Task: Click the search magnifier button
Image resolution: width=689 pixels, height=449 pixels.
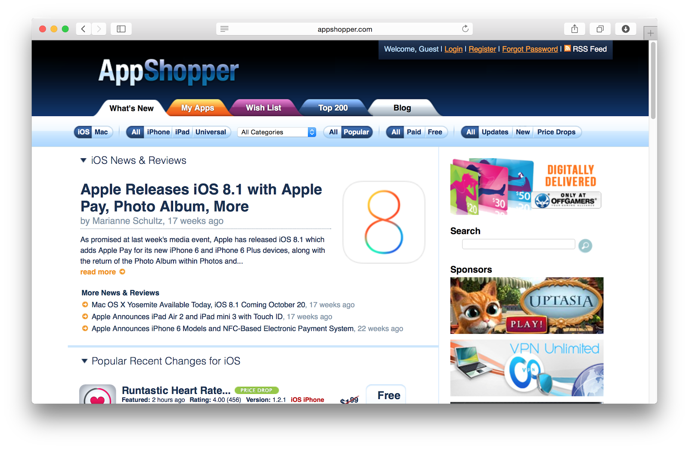Action: pos(585,246)
